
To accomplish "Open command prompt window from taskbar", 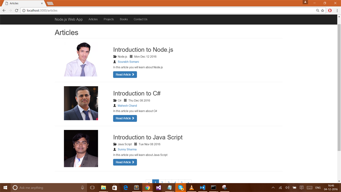I will tap(213, 188).
